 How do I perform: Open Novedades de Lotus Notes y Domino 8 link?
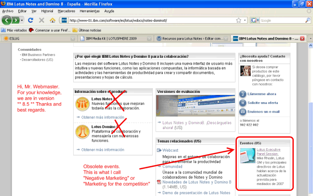(197, 182)
